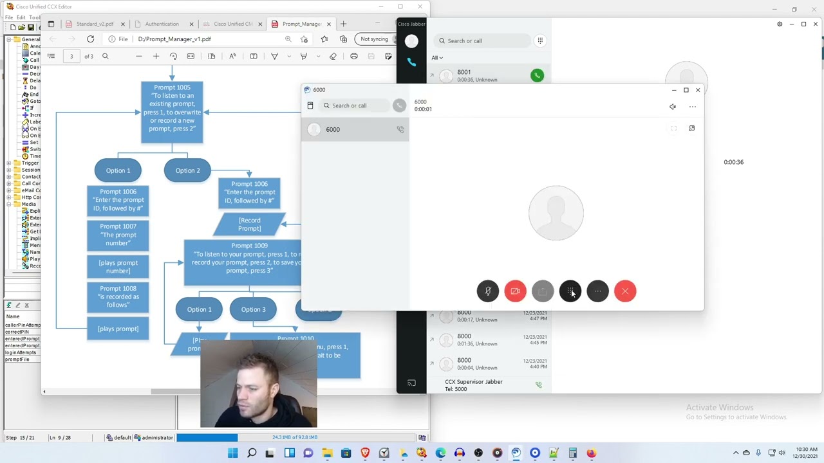Screen dimensions: 824x463
Task: Select the PDF Draw pen tool
Action: [x=274, y=57]
